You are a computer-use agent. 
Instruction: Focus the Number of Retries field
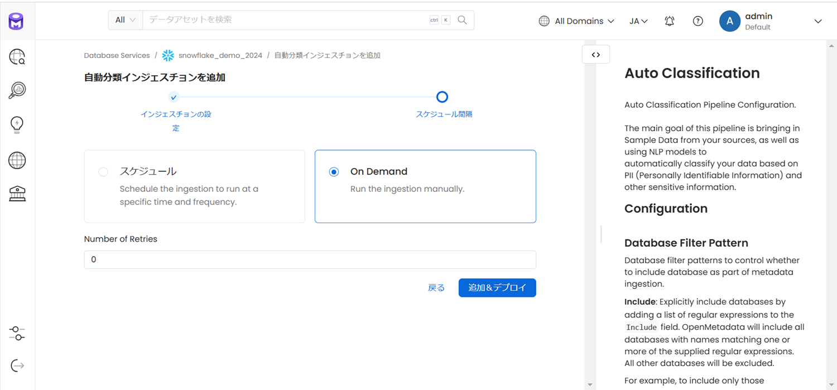pyautogui.click(x=310, y=259)
